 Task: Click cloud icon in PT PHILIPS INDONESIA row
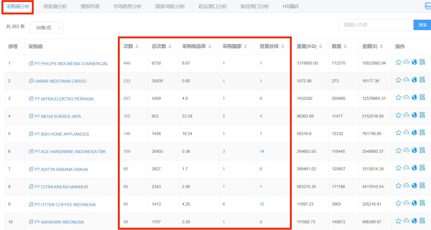pyautogui.click(x=406, y=62)
